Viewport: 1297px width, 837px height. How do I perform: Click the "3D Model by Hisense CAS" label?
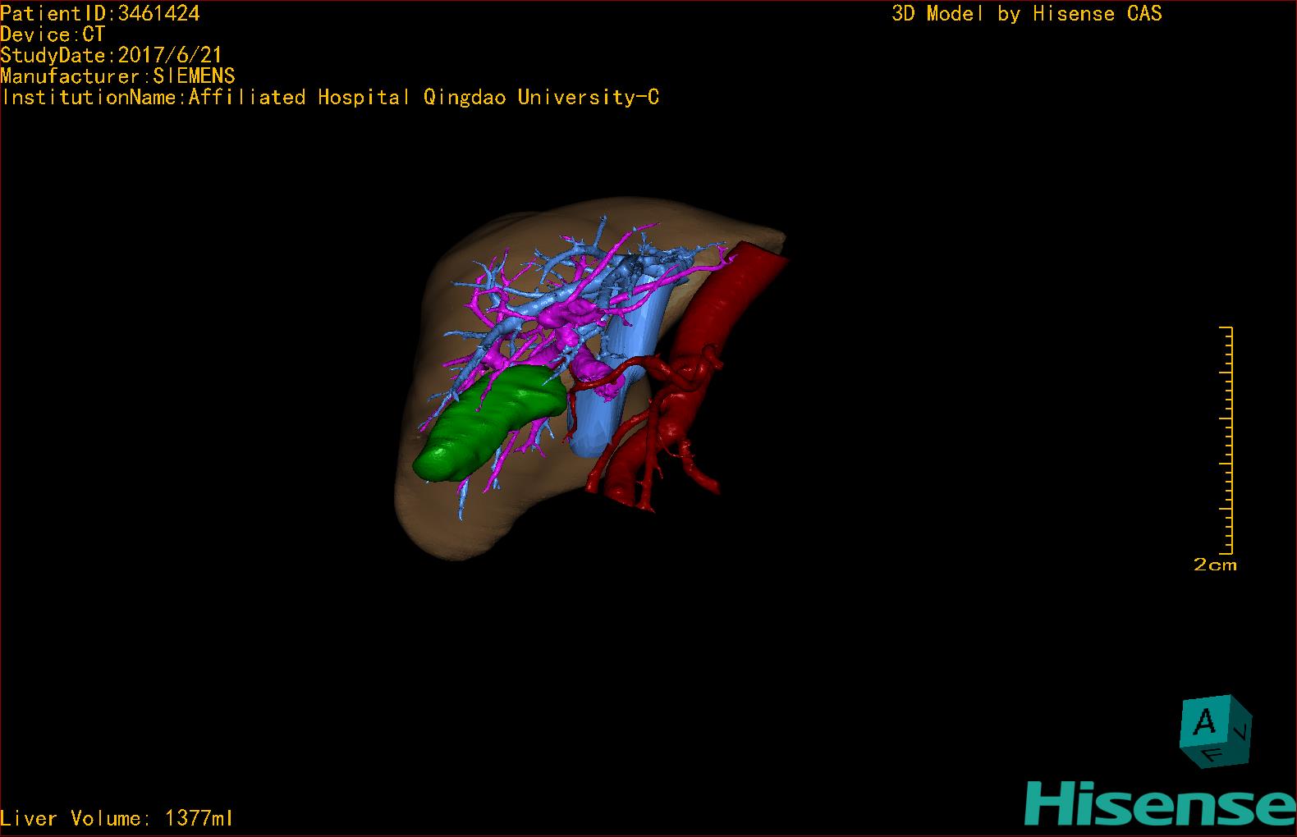[x=1027, y=13]
